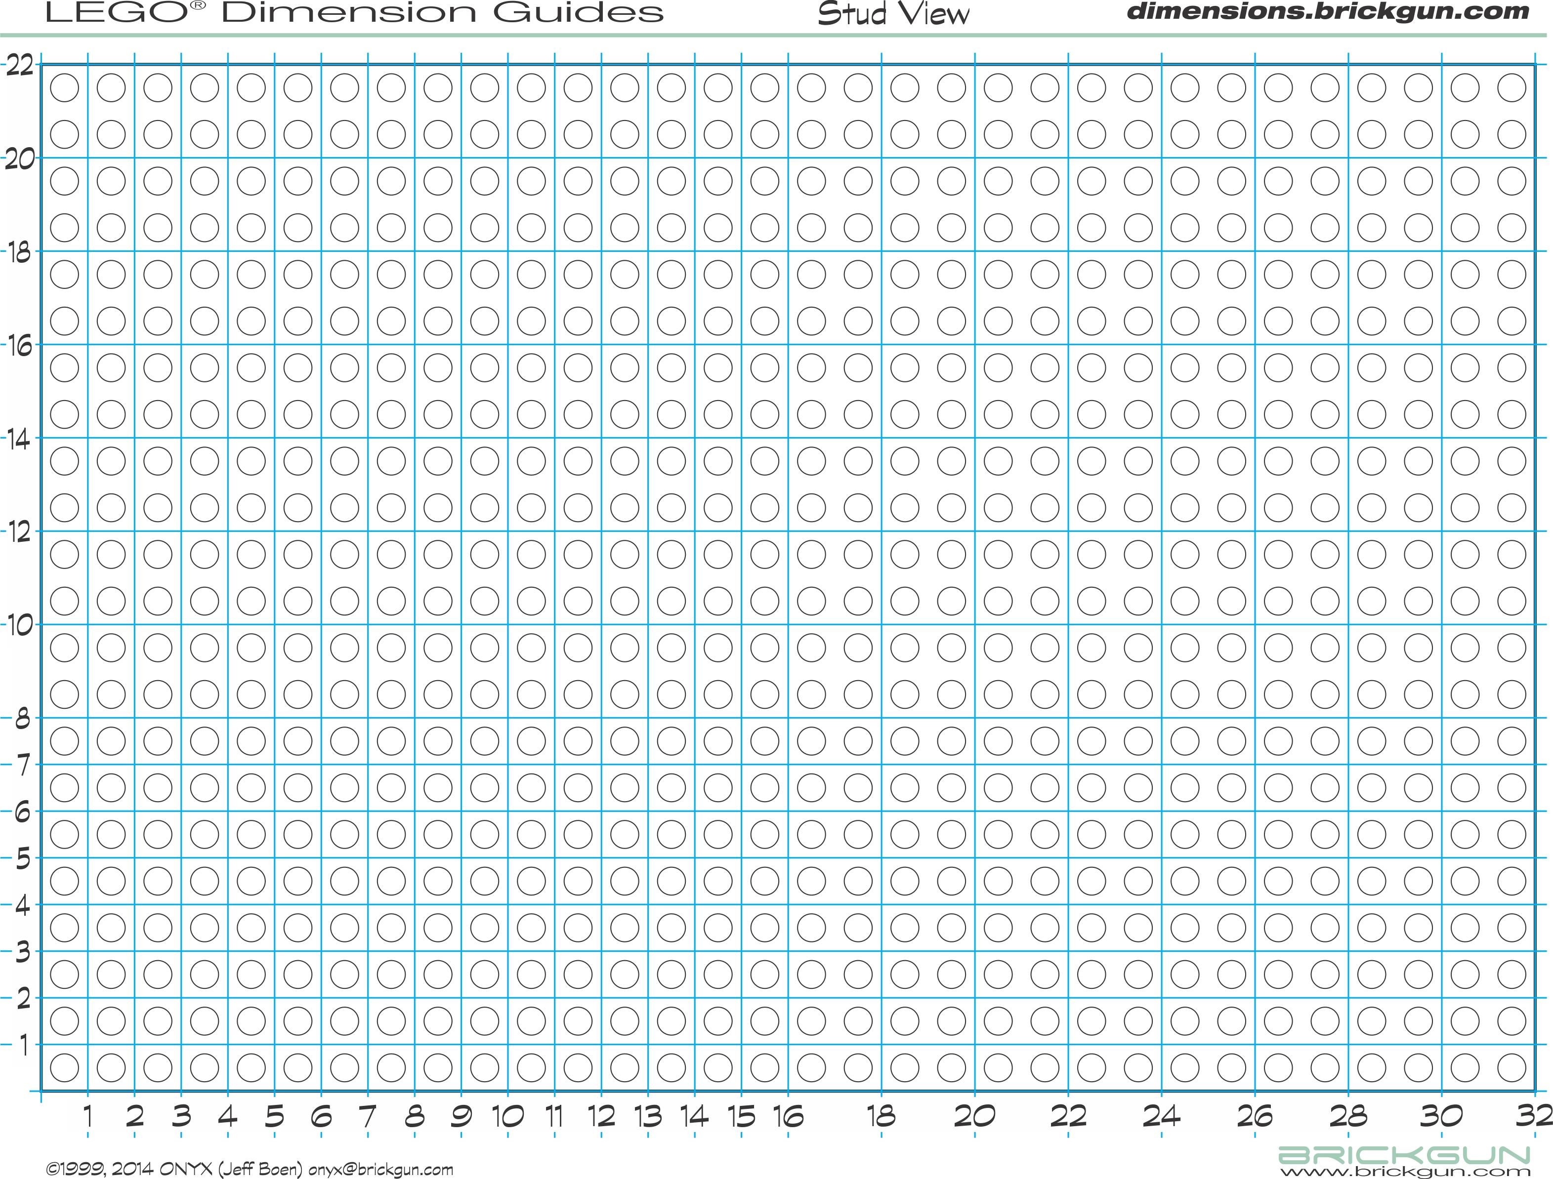Select horizontal axis label 5
Viewport: 1553px width, 1179px height.
point(275,1116)
